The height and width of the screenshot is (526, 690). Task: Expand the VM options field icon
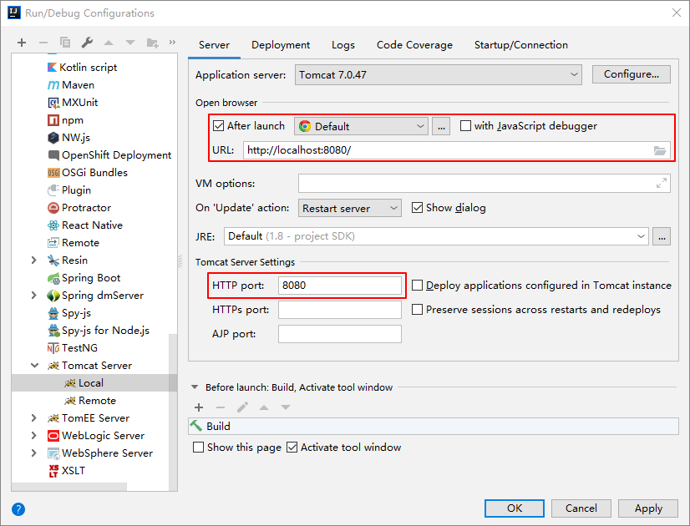point(662,184)
